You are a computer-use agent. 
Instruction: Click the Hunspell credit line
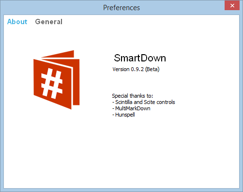pyautogui.click(x=123, y=115)
